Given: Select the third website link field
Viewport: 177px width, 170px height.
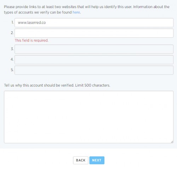Looking at the screenshot, I should [94, 49].
